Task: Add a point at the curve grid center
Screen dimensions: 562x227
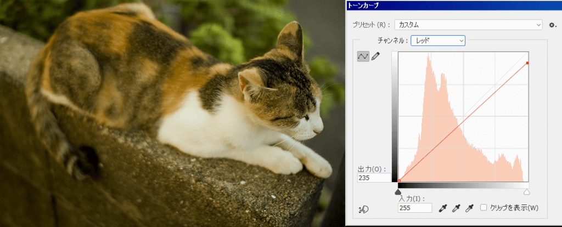Action: click(463, 116)
